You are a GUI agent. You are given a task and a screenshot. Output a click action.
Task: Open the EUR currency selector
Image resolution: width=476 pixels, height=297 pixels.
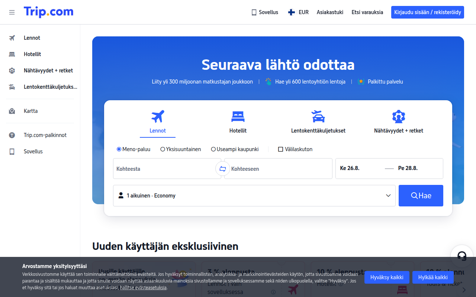[x=298, y=12]
